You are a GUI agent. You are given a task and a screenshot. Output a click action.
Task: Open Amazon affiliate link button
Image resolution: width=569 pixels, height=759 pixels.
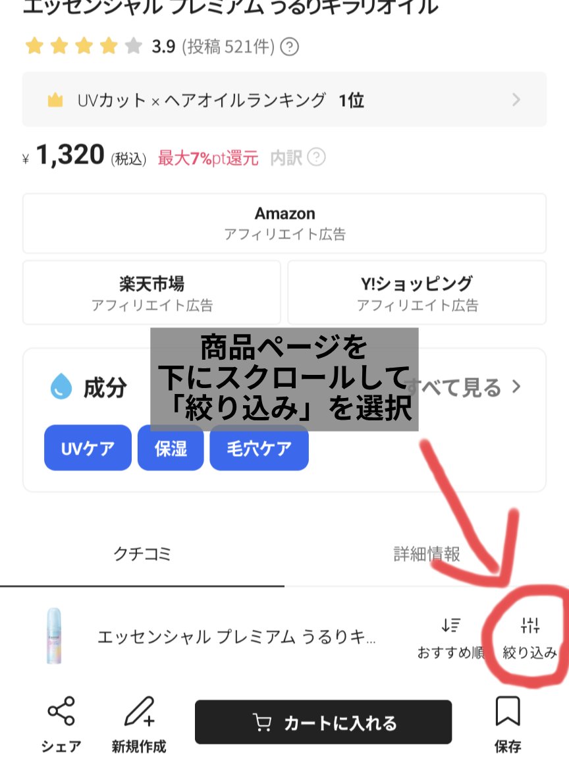click(x=284, y=223)
